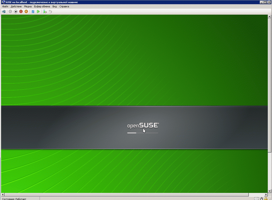The image size is (272, 200).
Task: Reset the VM using the green play icon
Action: [x=38, y=12]
